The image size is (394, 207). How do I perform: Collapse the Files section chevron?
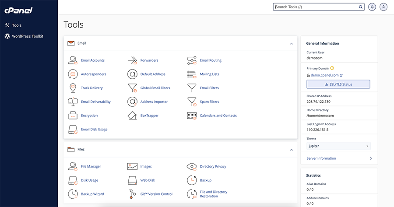pos(291,150)
